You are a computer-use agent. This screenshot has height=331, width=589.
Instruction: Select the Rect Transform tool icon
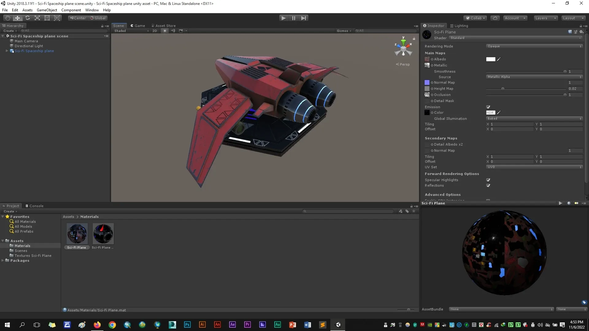click(47, 18)
